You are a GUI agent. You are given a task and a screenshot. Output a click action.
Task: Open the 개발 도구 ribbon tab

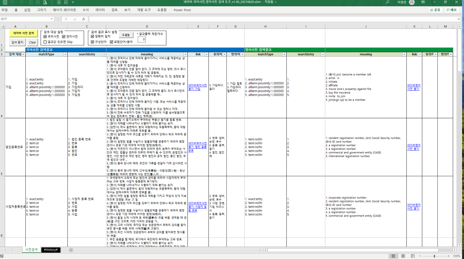[x=144, y=10]
